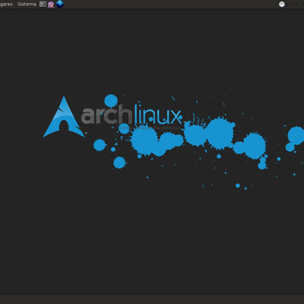The width and height of the screenshot is (304, 304).
Task: Launch the web browser globe icon
Action: click(60, 4)
